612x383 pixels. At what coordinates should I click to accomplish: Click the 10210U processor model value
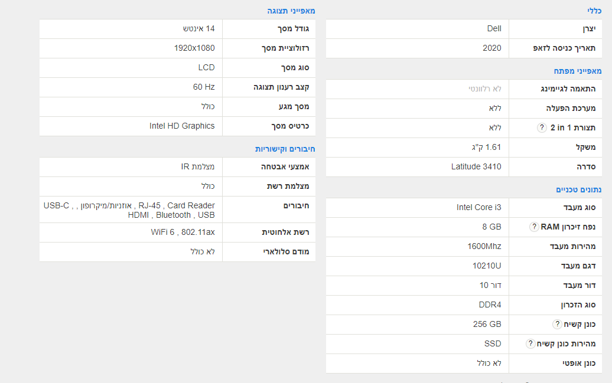487,266
